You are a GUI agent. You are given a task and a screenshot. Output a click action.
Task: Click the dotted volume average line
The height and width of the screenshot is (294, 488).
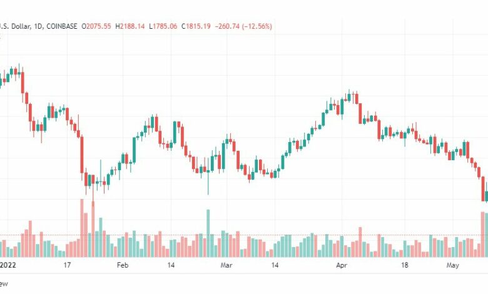[244, 235]
